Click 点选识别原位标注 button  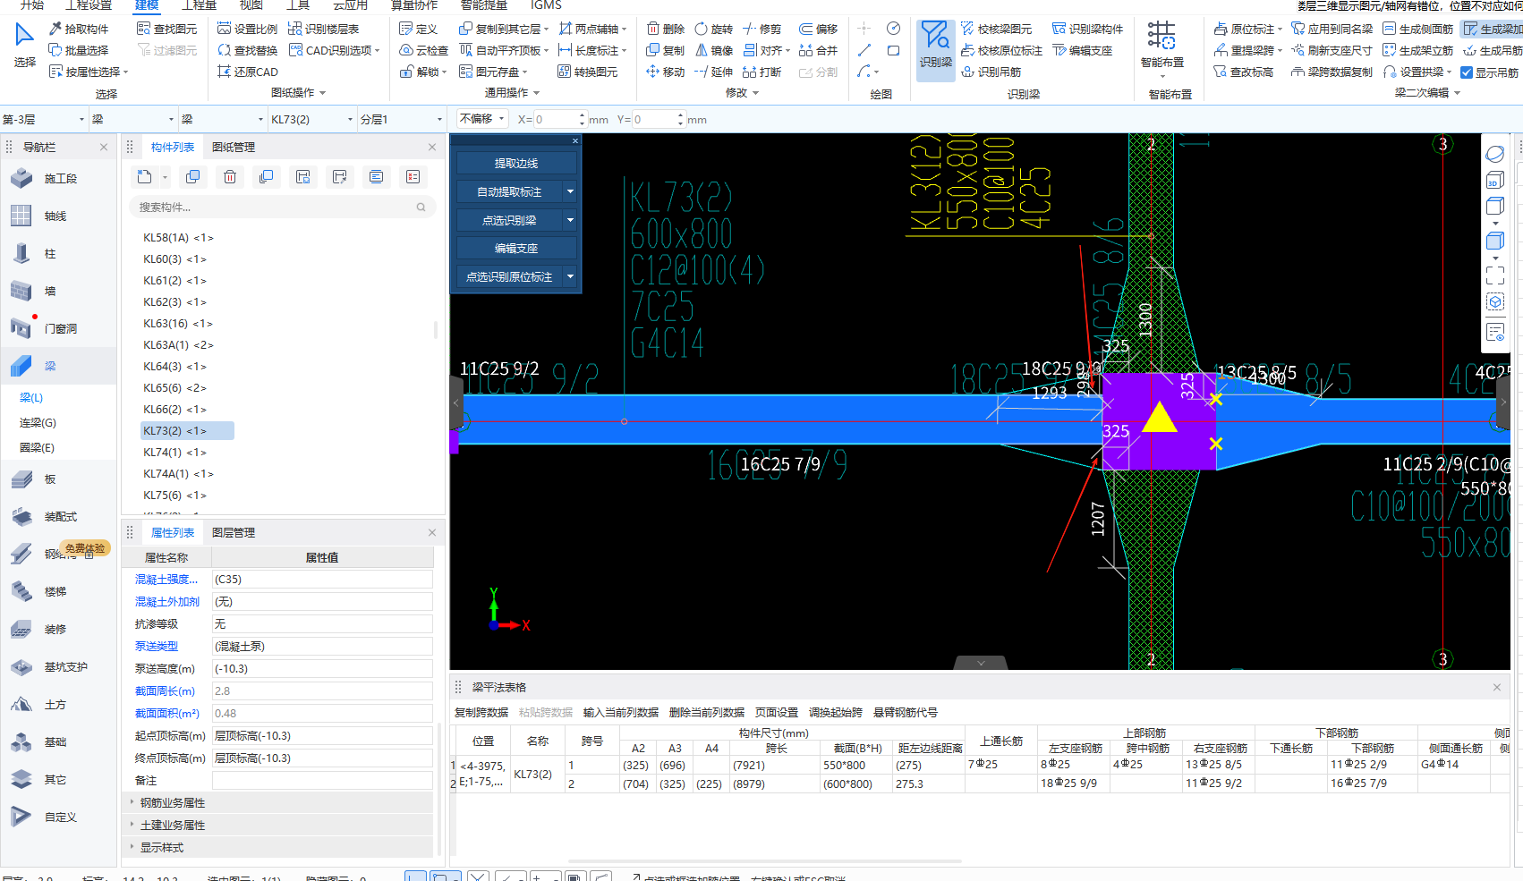coord(509,276)
